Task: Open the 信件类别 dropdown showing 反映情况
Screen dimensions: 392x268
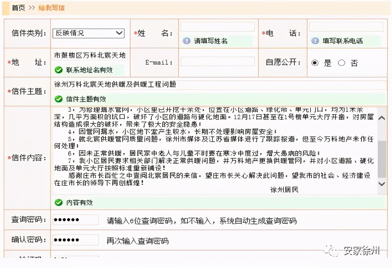Action: pos(89,33)
